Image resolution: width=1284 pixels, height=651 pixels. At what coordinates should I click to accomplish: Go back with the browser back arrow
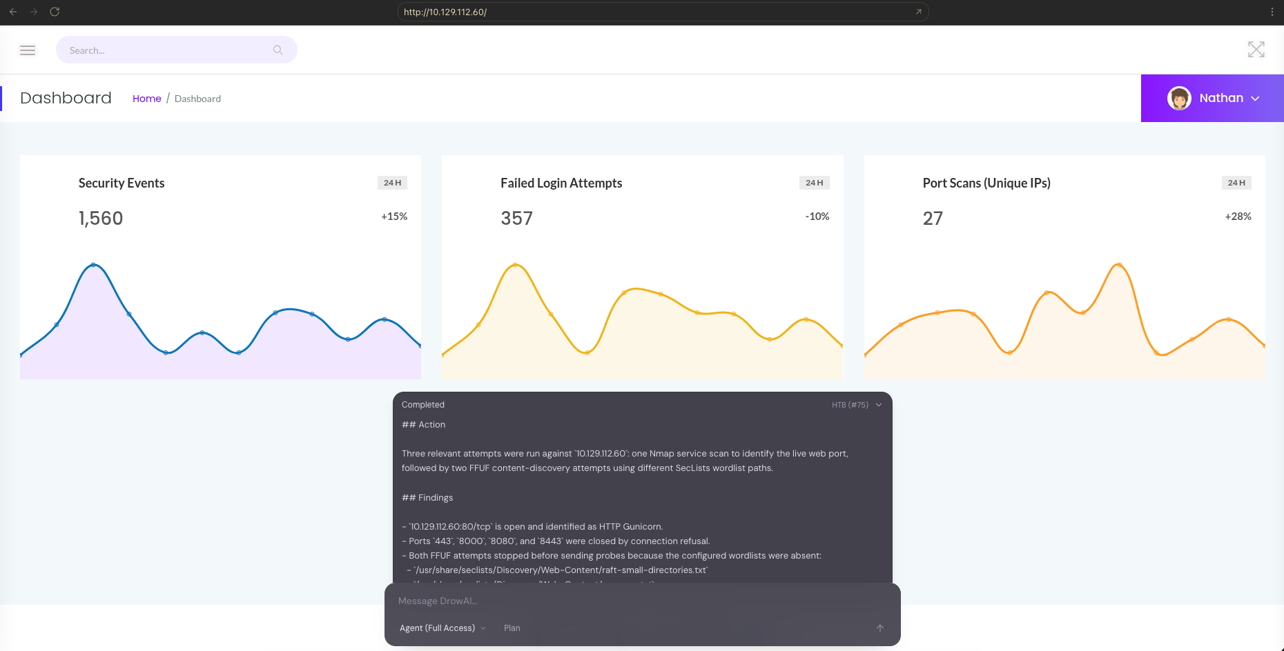point(13,12)
